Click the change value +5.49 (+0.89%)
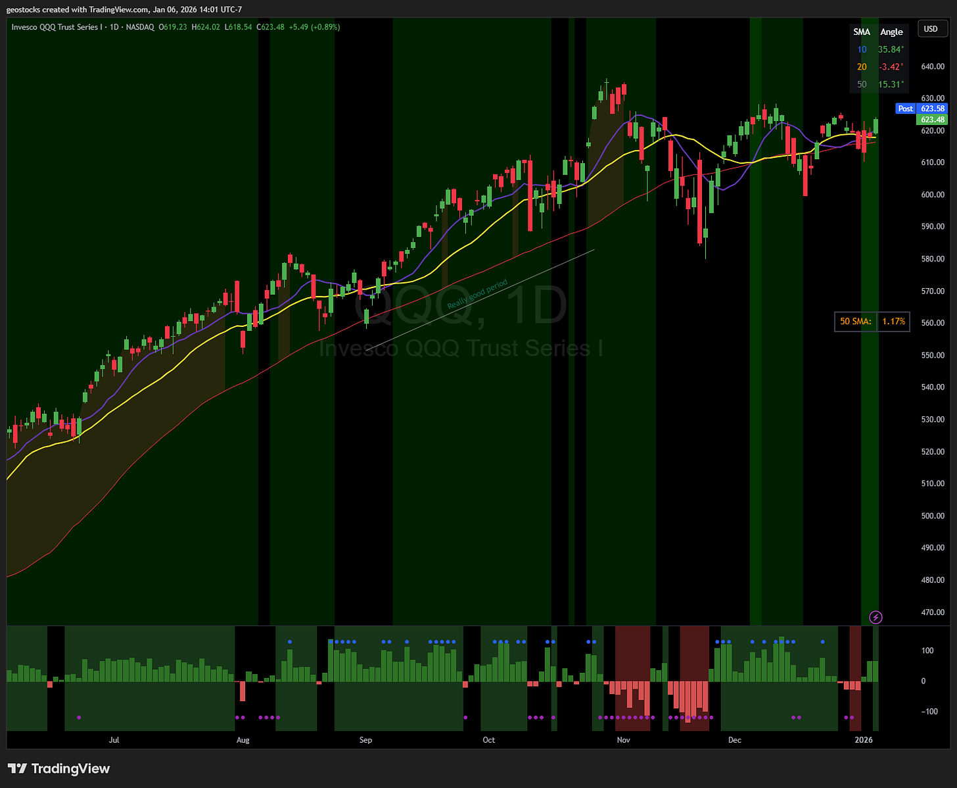 (x=314, y=27)
